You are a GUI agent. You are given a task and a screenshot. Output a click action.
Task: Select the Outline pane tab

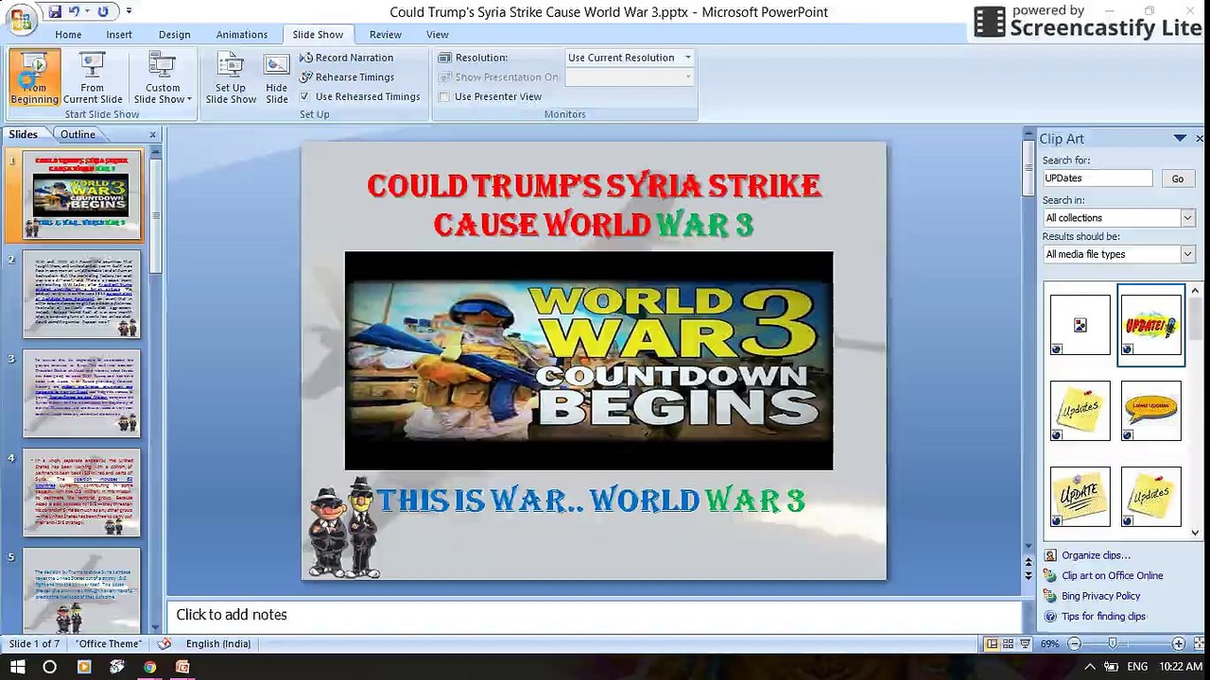78,134
